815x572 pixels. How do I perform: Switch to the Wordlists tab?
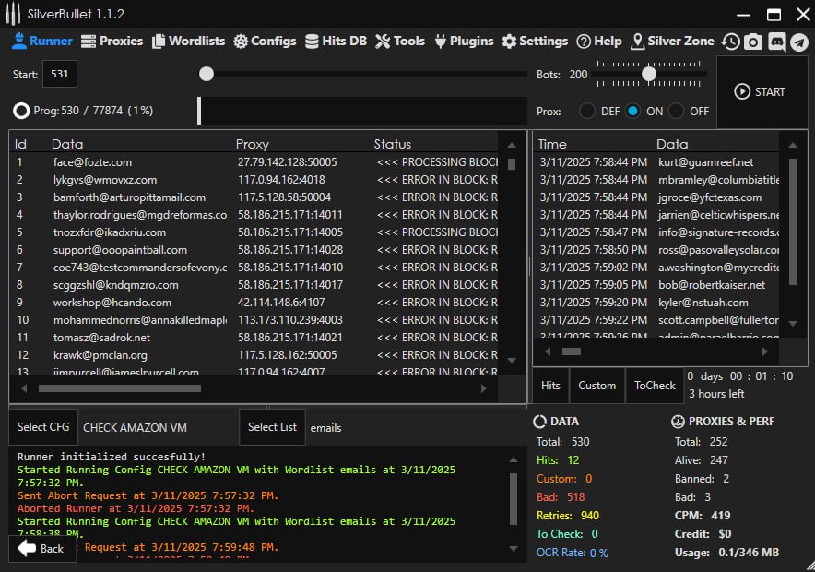(188, 42)
